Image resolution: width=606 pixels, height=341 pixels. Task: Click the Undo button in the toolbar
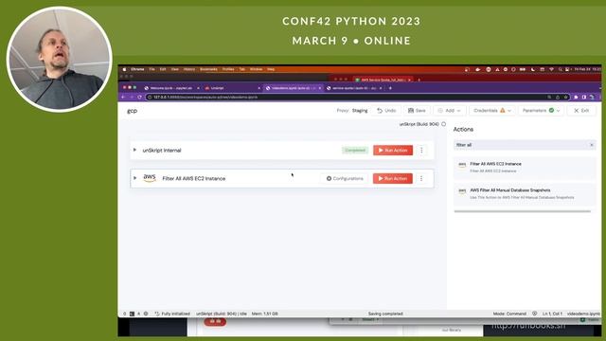(386, 111)
